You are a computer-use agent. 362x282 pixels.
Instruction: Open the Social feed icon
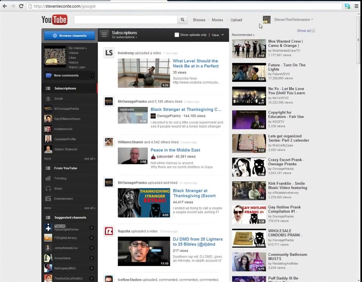(48, 99)
